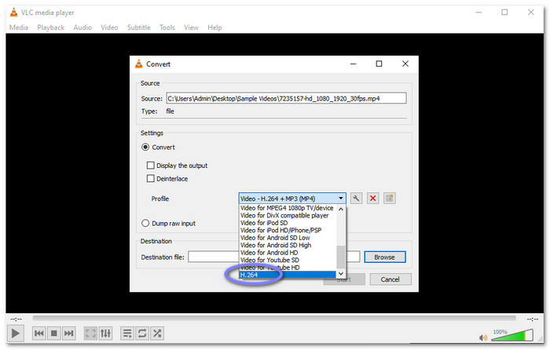This screenshot has width=550, height=350.
Task: Enable the Deinterlace checkbox
Action: coord(151,179)
